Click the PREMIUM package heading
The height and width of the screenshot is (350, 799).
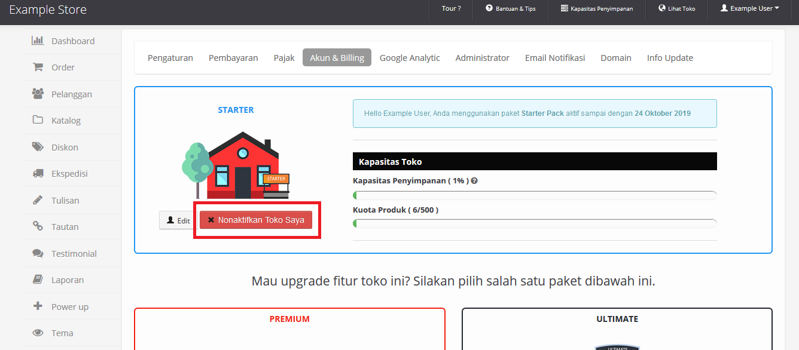click(x=289, y=319)
